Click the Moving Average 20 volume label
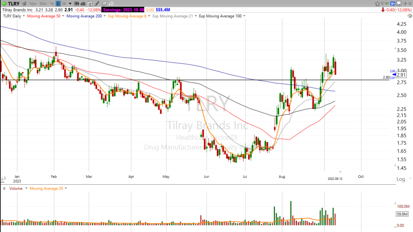Viewport: 413px width, 232px height. (x=46, y=188)
